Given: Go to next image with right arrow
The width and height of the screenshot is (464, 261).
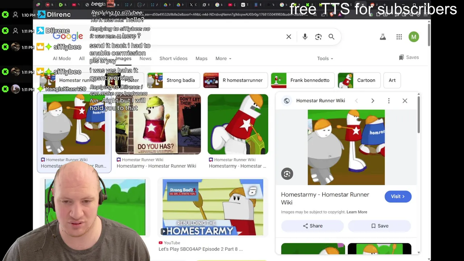Looking at the screenshot, I should click(373, 101).
